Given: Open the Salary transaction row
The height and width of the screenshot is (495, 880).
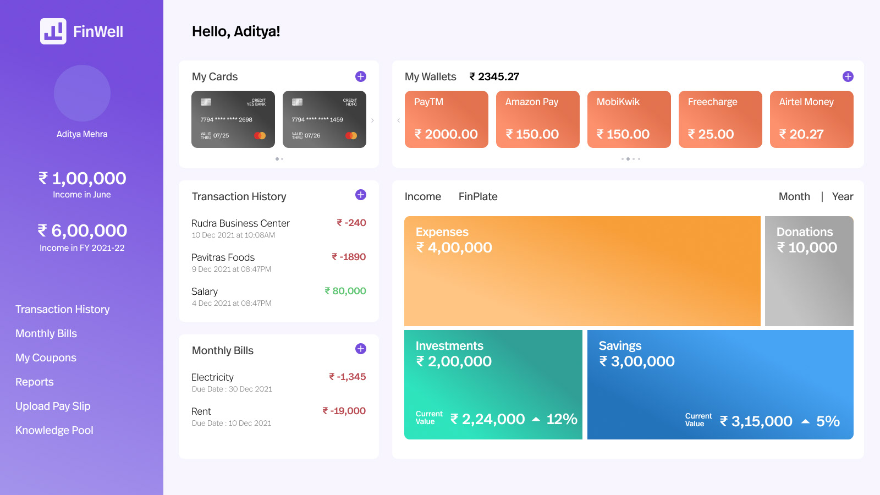Looking at the screenshot, I should coord(278,296).
